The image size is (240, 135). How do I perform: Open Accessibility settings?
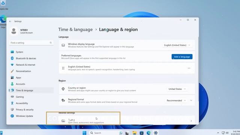(x=31, y=103)
